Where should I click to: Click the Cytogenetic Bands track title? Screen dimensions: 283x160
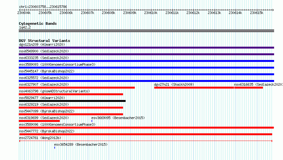pyautogui.click(x=38, y=23)
